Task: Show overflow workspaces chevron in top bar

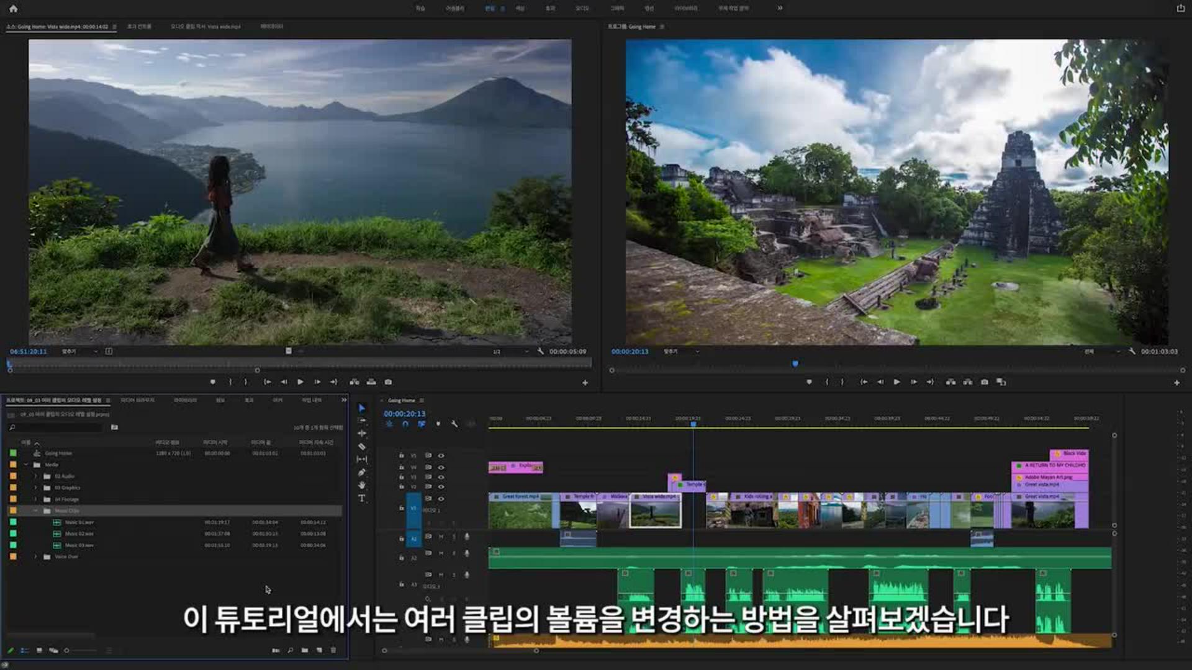Action: click(780, 8)
